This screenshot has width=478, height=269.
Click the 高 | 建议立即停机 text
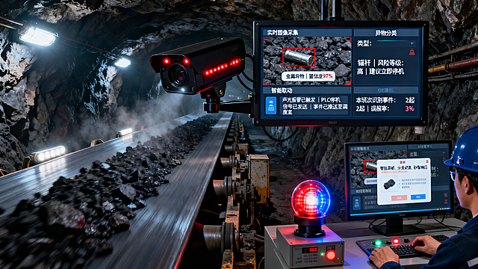pos(380,72)
